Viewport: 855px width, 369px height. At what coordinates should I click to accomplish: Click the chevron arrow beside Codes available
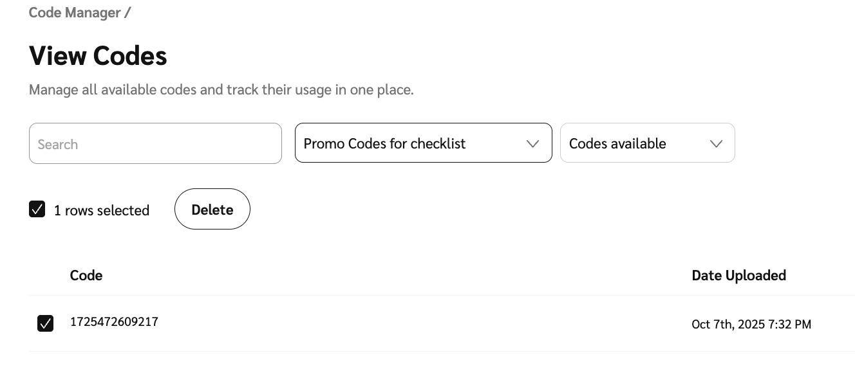(716, 143)
